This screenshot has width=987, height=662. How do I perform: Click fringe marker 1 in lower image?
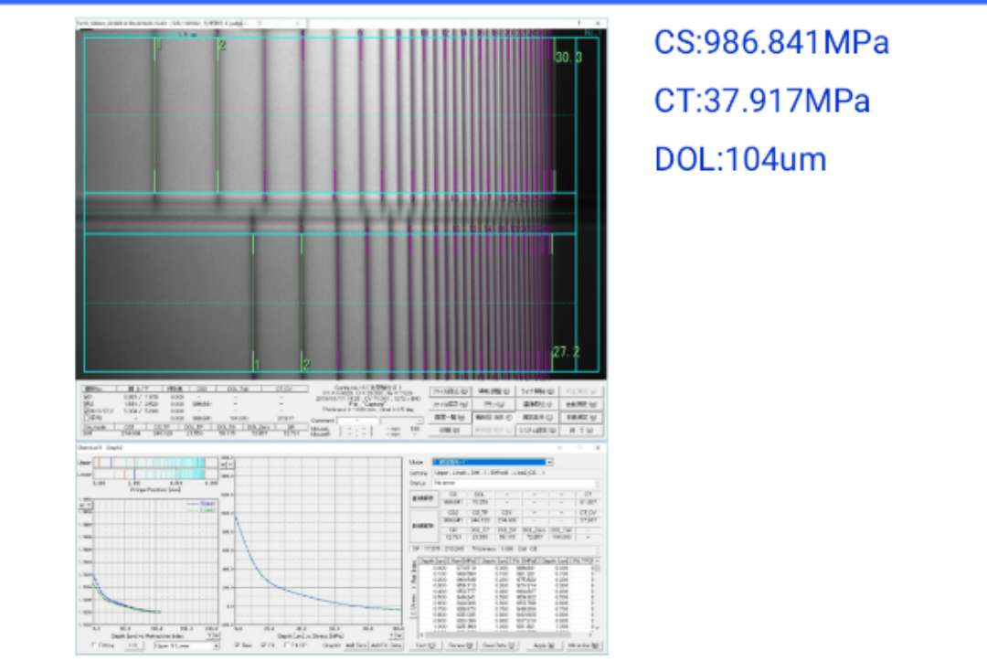tap(257, 364)
